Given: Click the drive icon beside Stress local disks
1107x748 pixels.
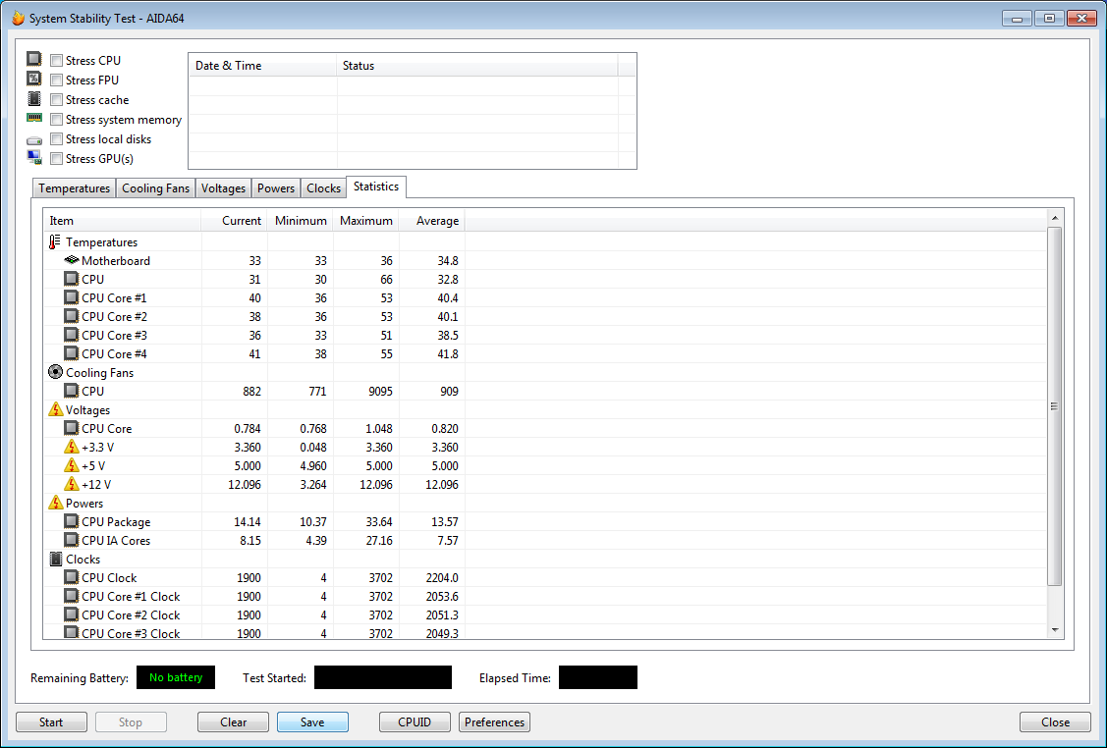Looking at the screenshot, I should 33,140.
